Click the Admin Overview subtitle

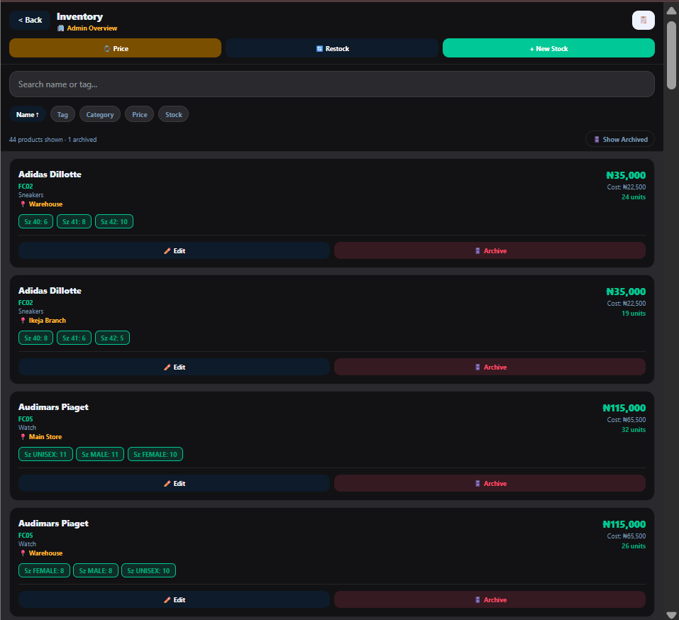92,28
